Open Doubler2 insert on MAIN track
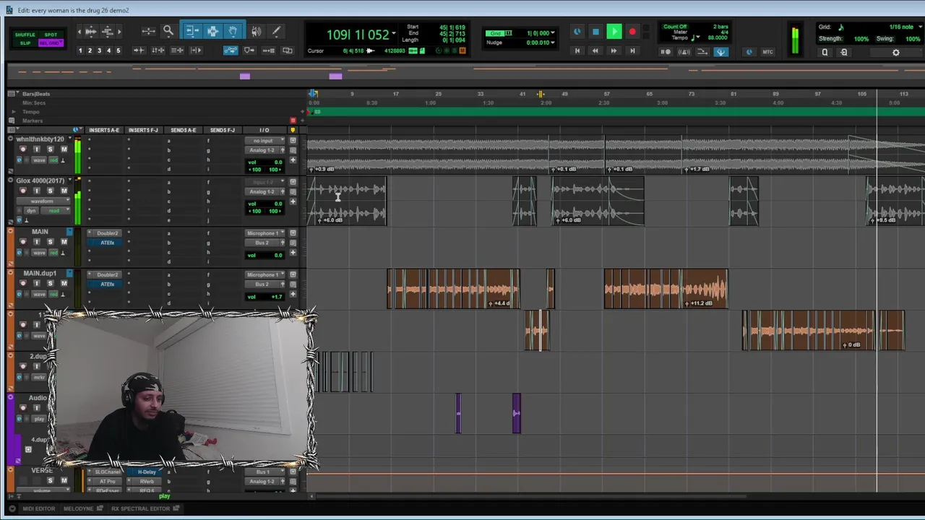Viewport: 925px width, 520px height. tap(107, 233)
